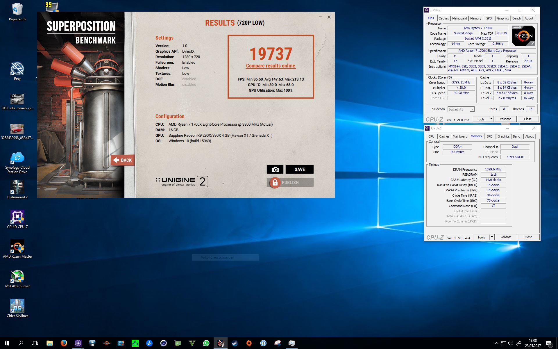Switch to SPD tab in lower CPU-Z
Viewport: 558px width, 349px height.
490,136
